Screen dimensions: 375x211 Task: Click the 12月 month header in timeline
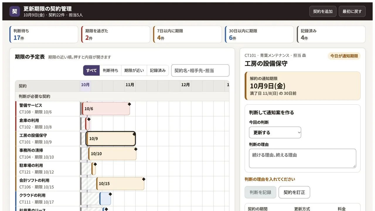pos(185,85)
